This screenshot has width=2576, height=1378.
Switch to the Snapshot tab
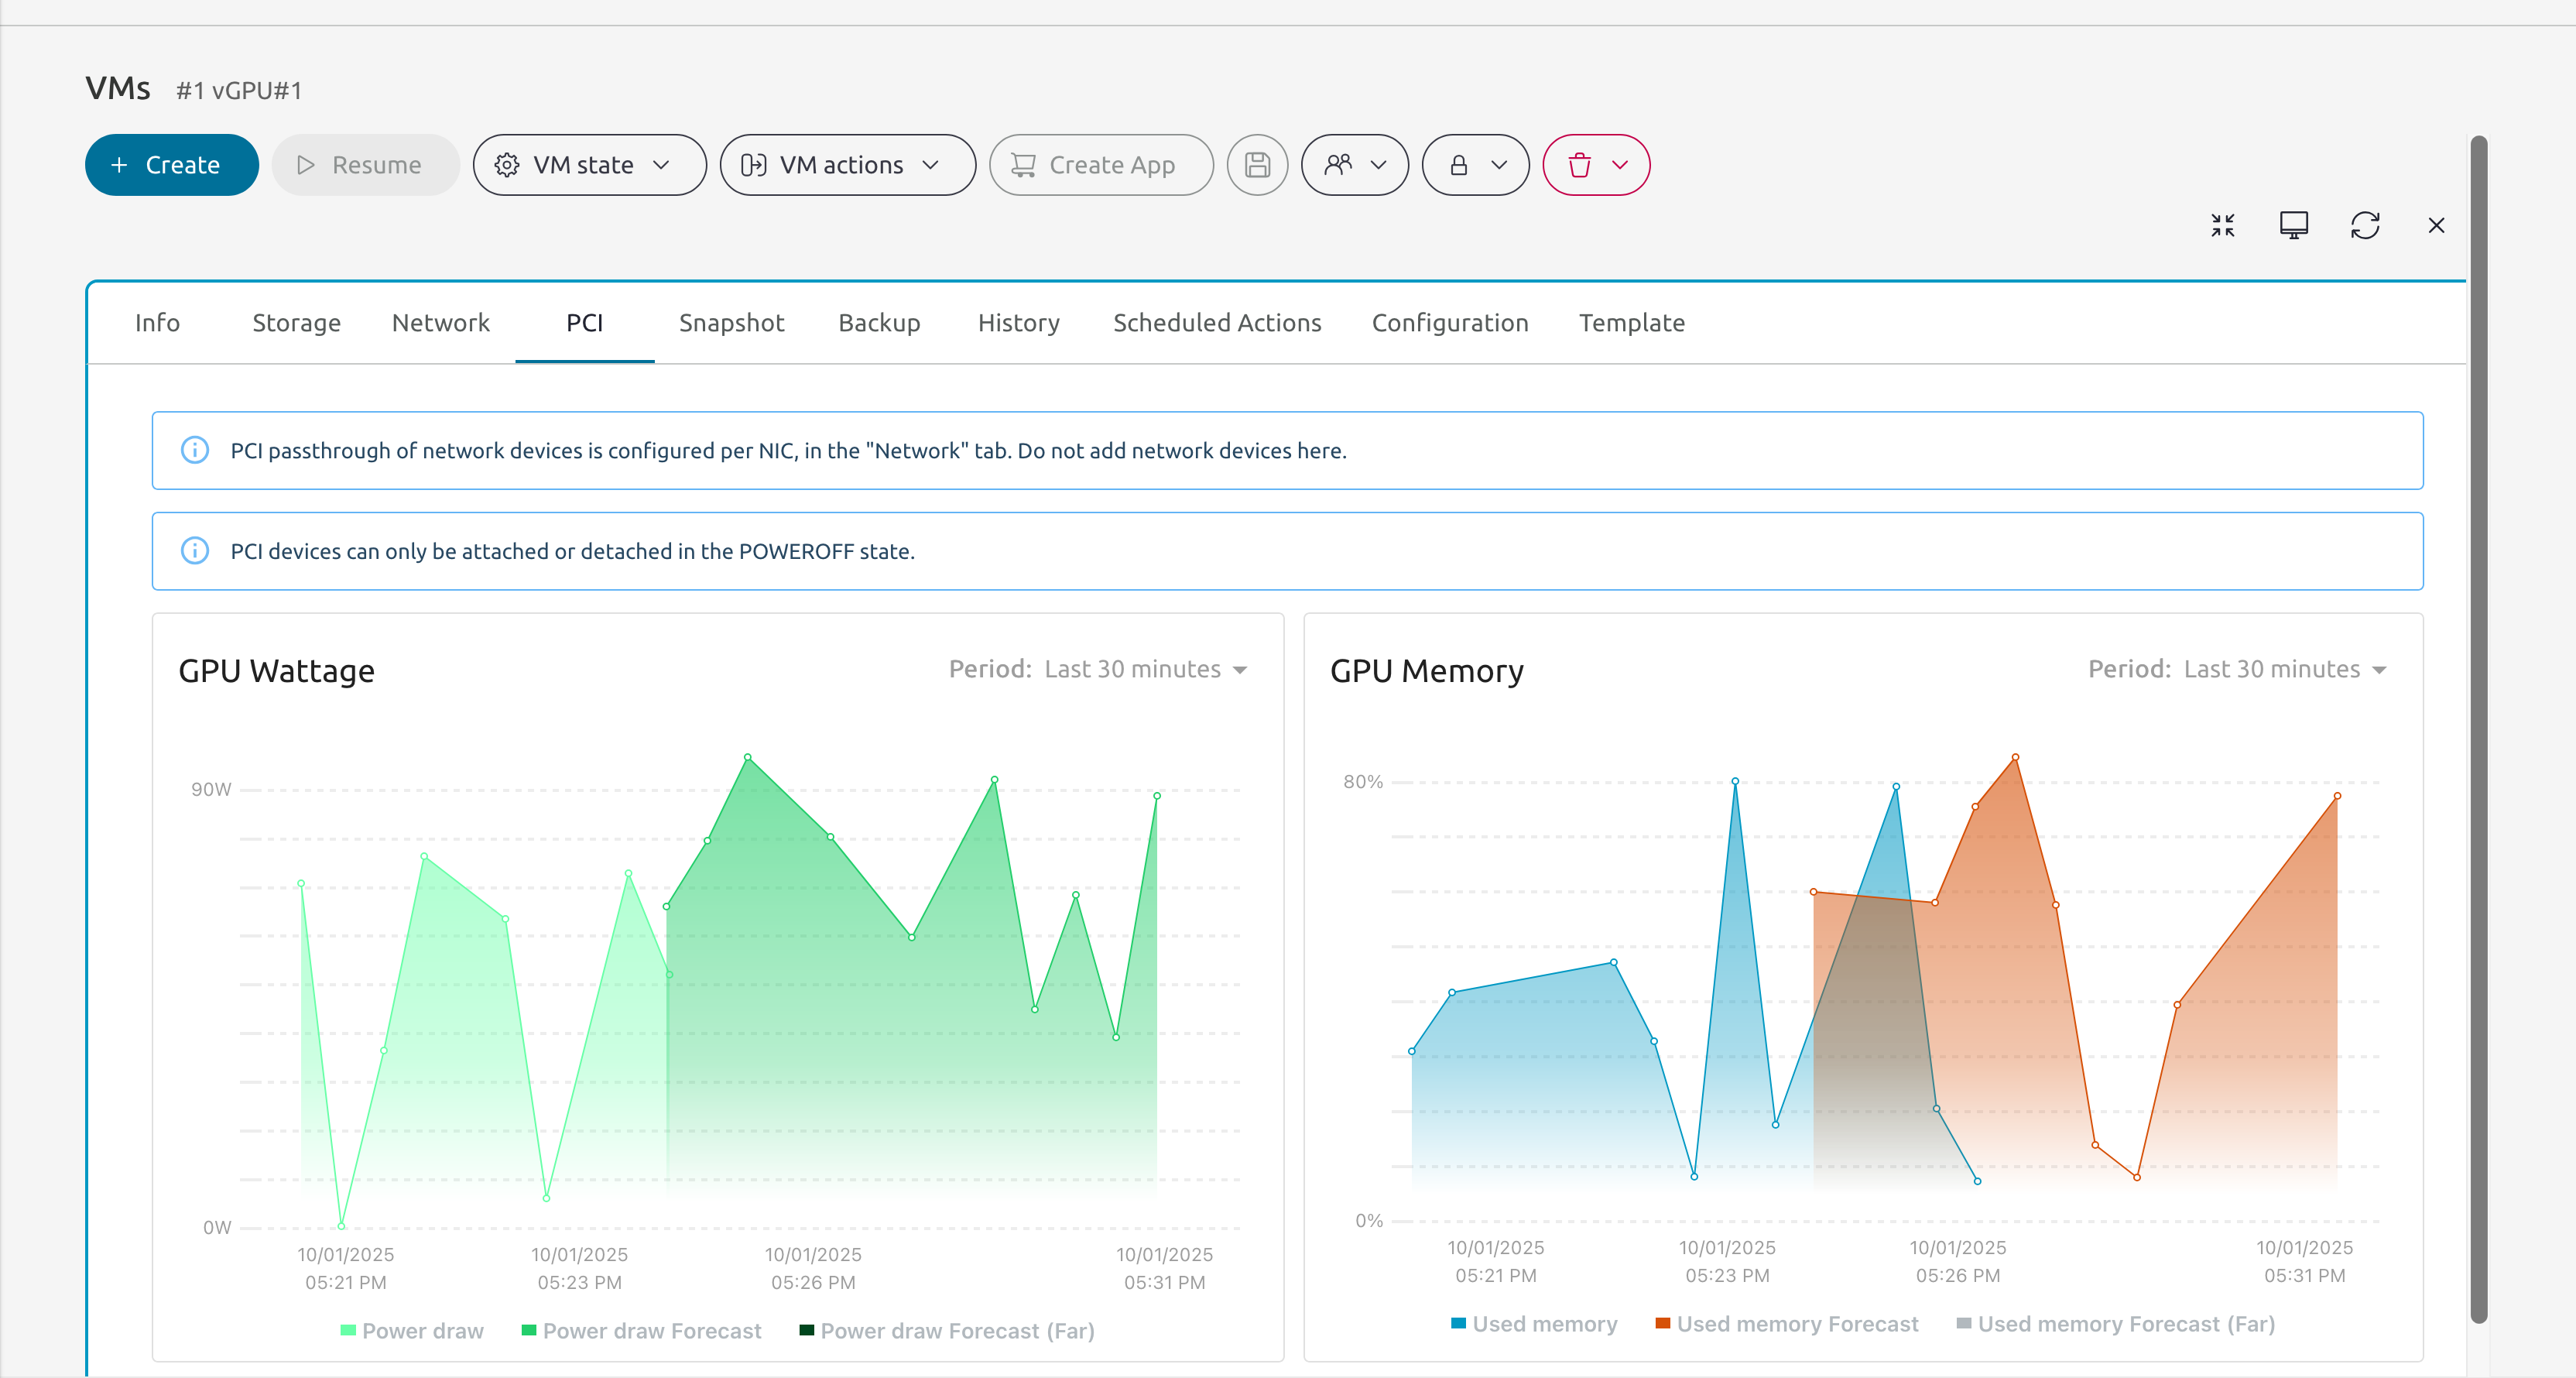point(731,323)
